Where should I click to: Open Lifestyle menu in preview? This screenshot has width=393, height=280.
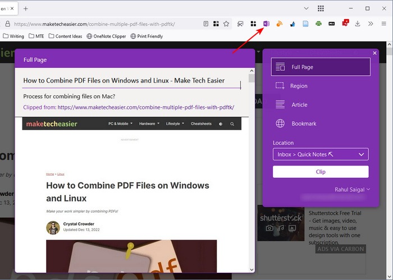[175, 123]
